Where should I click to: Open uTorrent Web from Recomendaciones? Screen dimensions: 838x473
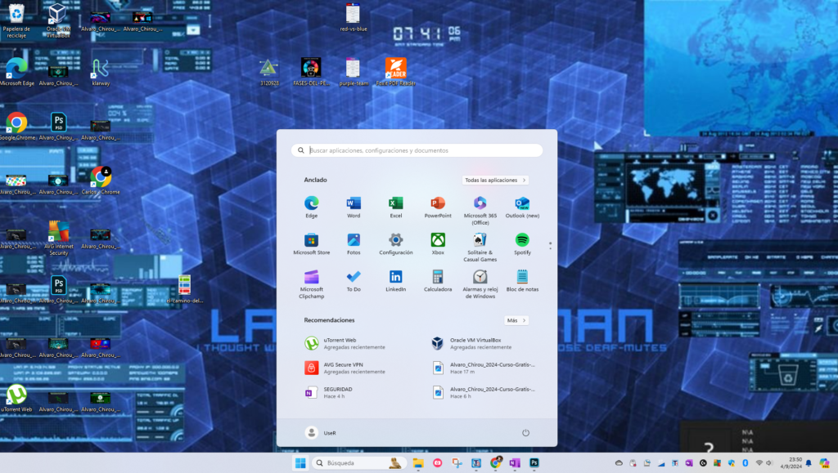[x=340, y=343]
